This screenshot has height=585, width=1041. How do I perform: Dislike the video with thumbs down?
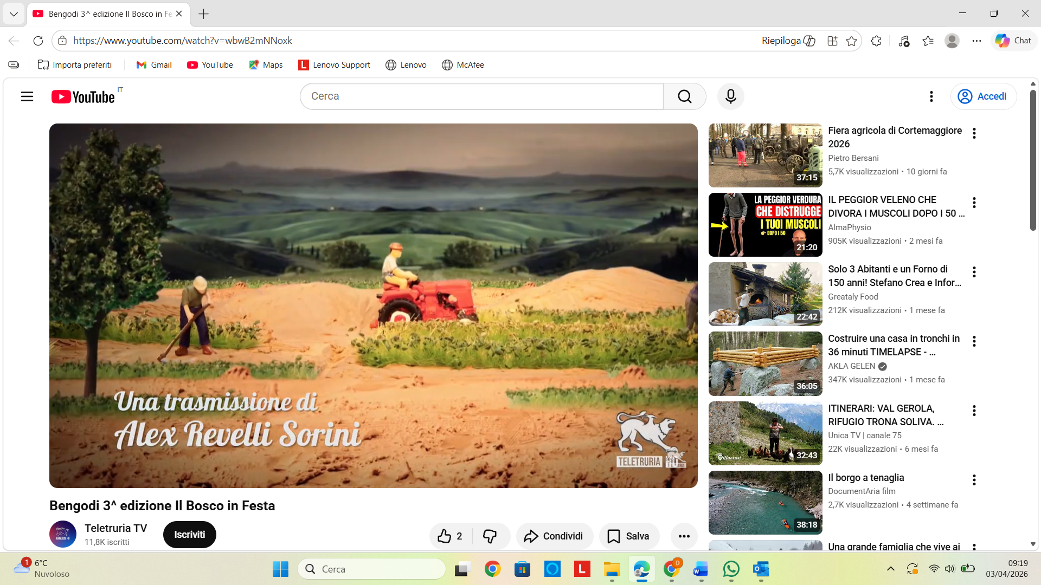(490, 536)
